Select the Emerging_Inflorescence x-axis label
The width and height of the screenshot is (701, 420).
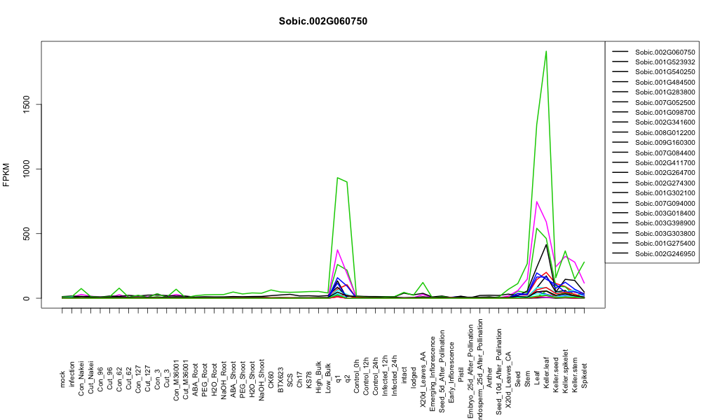(433, 362)
